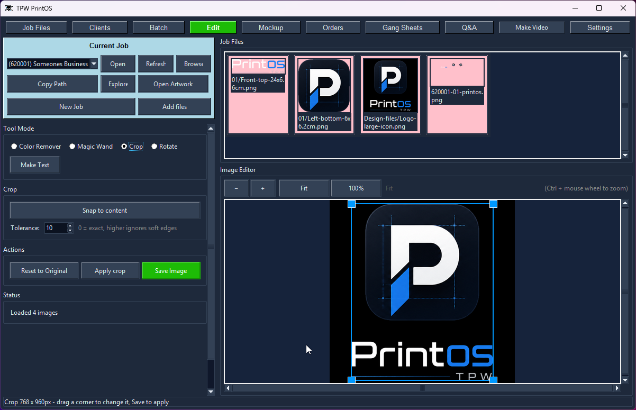Click bottom-right crop handle on image
The width and height of the screenshot is (636, 410).
pyautogui.click(x=493, y=380)
